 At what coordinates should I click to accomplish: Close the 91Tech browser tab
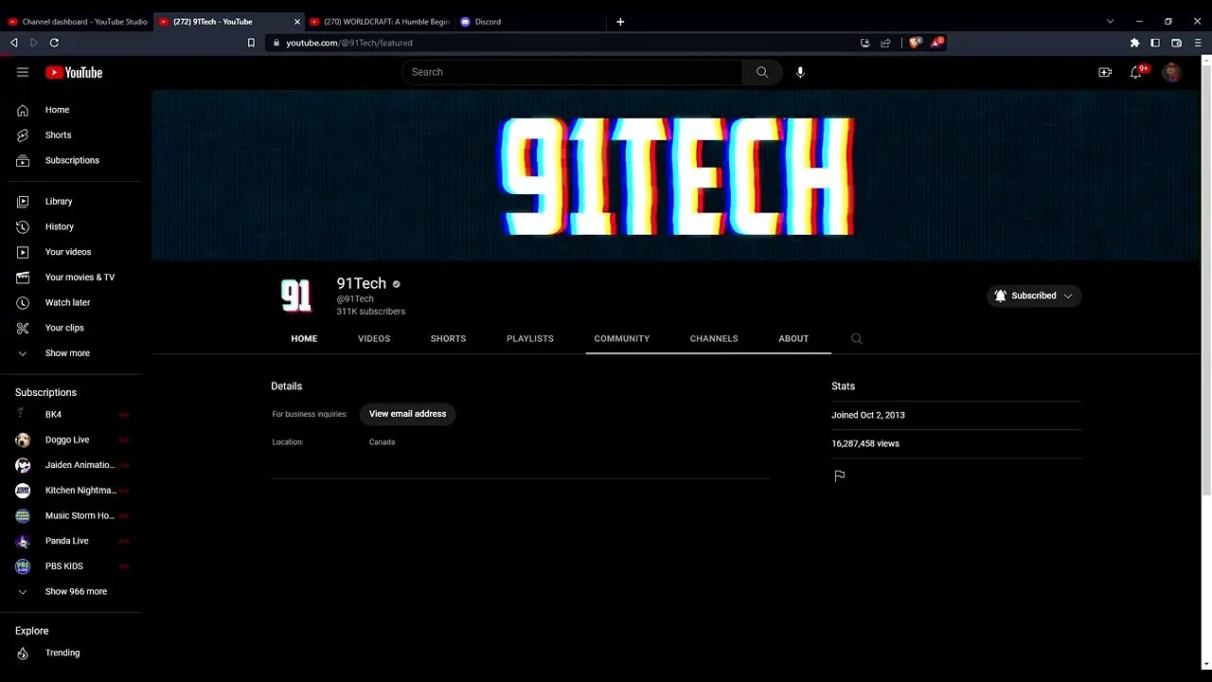pyautogui.click(x=297, y=21)
